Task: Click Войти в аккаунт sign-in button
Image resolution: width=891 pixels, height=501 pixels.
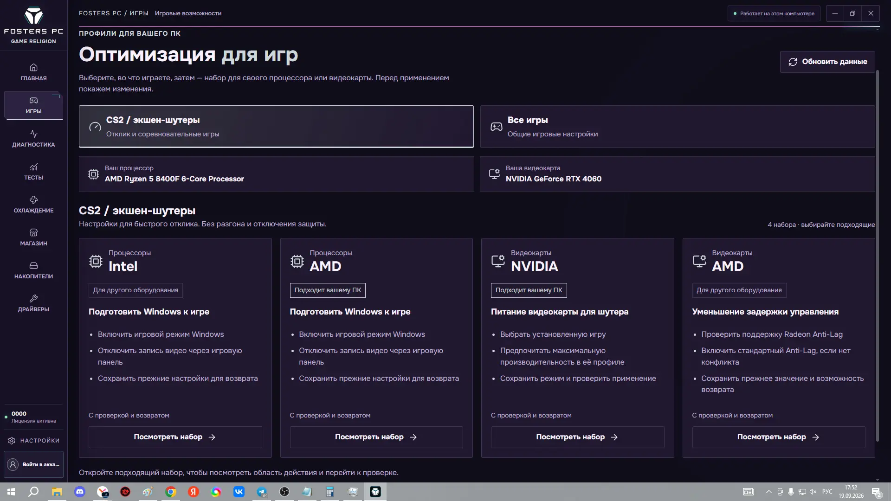Action: [33, 464]
